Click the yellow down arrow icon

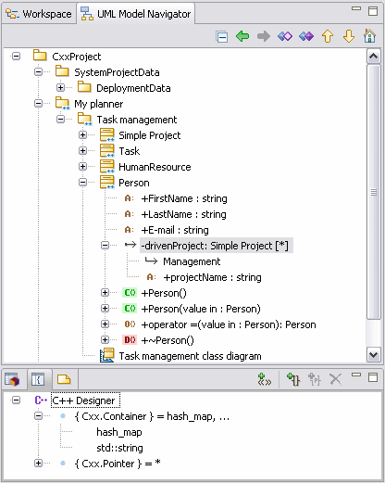point(349,36)
